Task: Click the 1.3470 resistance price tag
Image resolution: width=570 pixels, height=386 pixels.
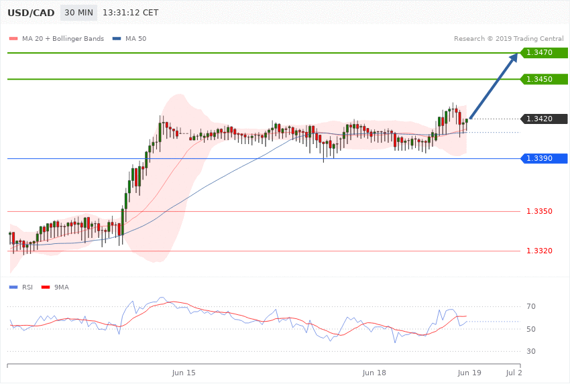Action: [545, 53]
